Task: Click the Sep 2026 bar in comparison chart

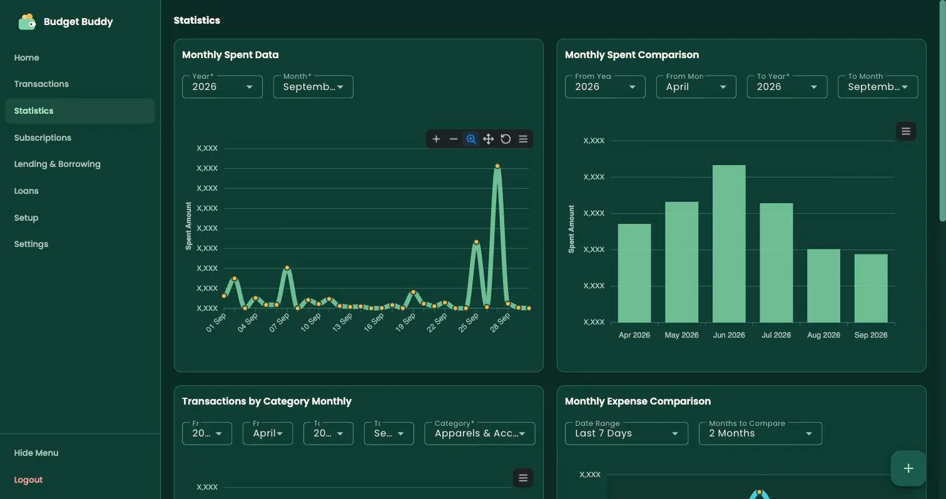Action: click(x=871, y=288)
